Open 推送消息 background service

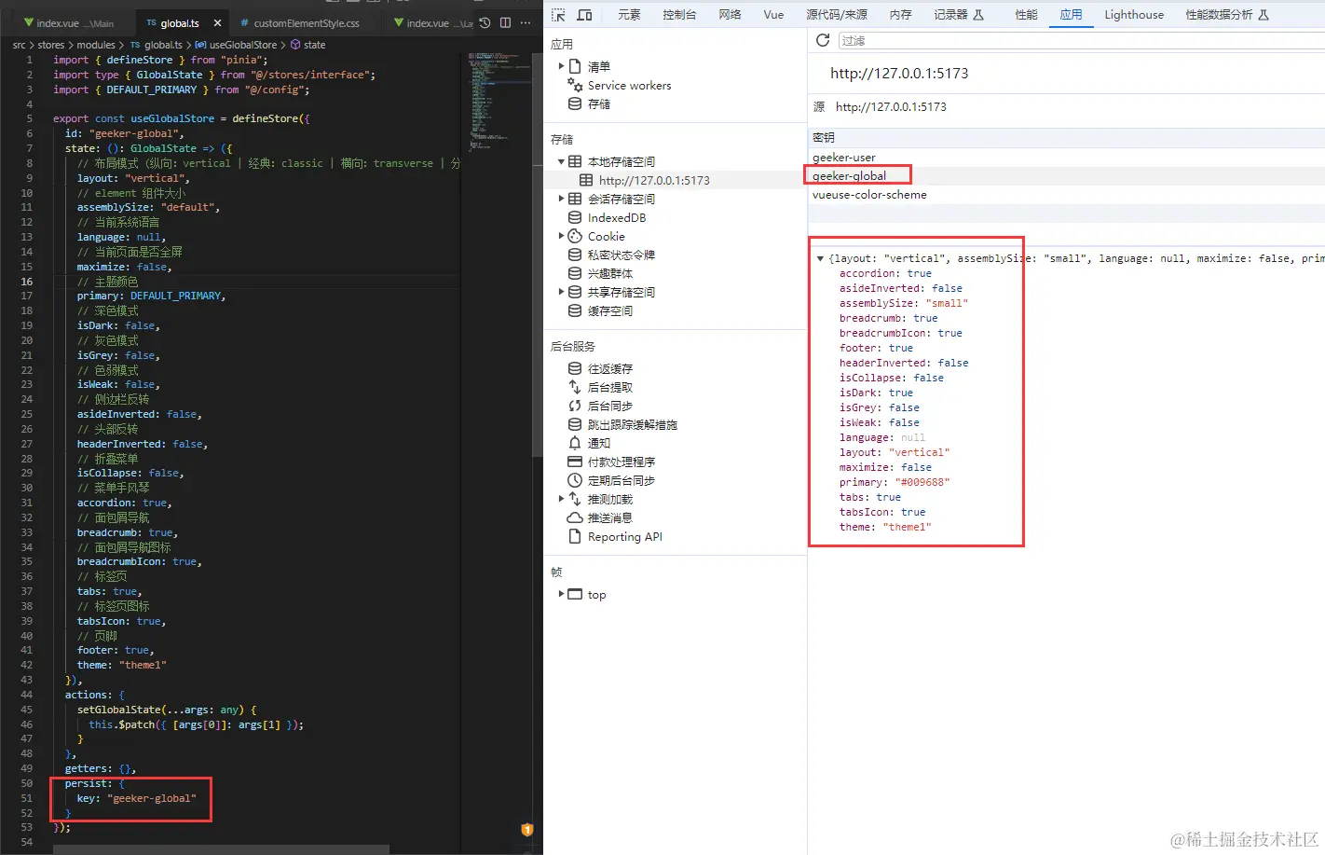[x=610, y=518]
